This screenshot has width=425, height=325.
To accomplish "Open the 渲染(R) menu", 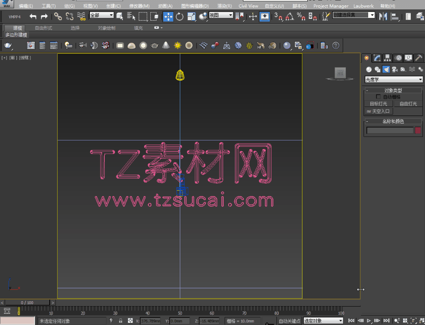I will (x=225, y=6).
